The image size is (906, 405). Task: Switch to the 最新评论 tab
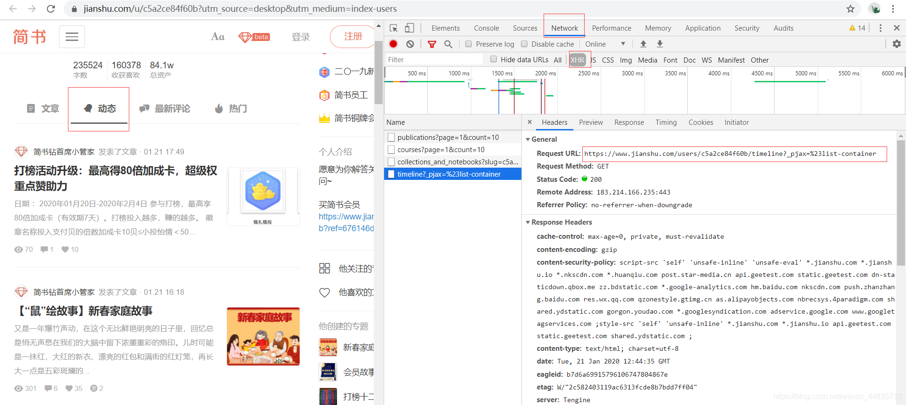(165, 109)
